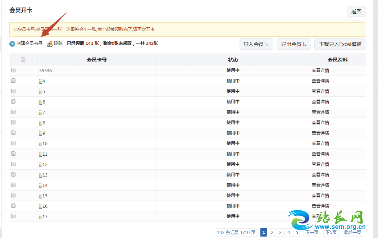Click the blue plus icon for 创建会员卡号
Screen dimensions: 378x238
[x=12, y=44]
